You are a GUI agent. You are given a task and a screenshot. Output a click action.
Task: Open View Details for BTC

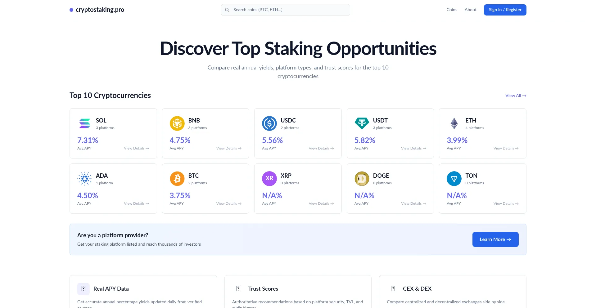coord(229,203)
